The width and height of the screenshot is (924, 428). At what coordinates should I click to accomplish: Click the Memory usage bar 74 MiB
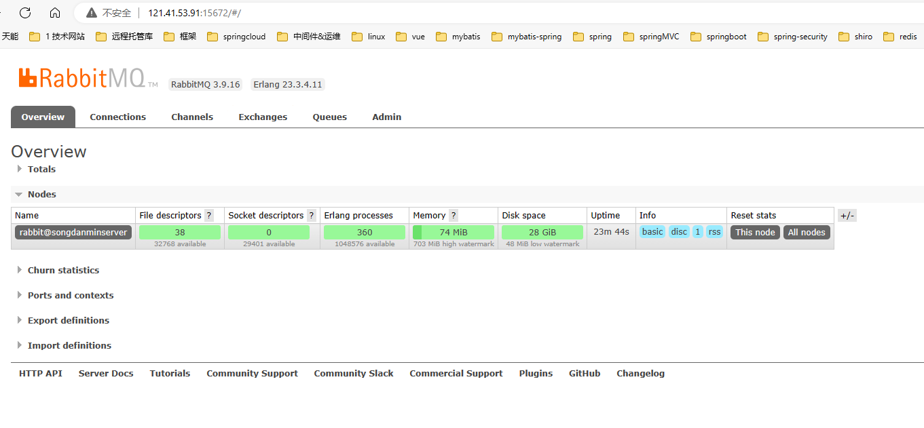pos(454,232)
